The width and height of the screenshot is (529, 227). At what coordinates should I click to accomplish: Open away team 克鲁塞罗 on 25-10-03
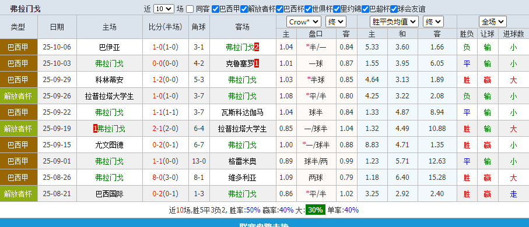(240, 63)
